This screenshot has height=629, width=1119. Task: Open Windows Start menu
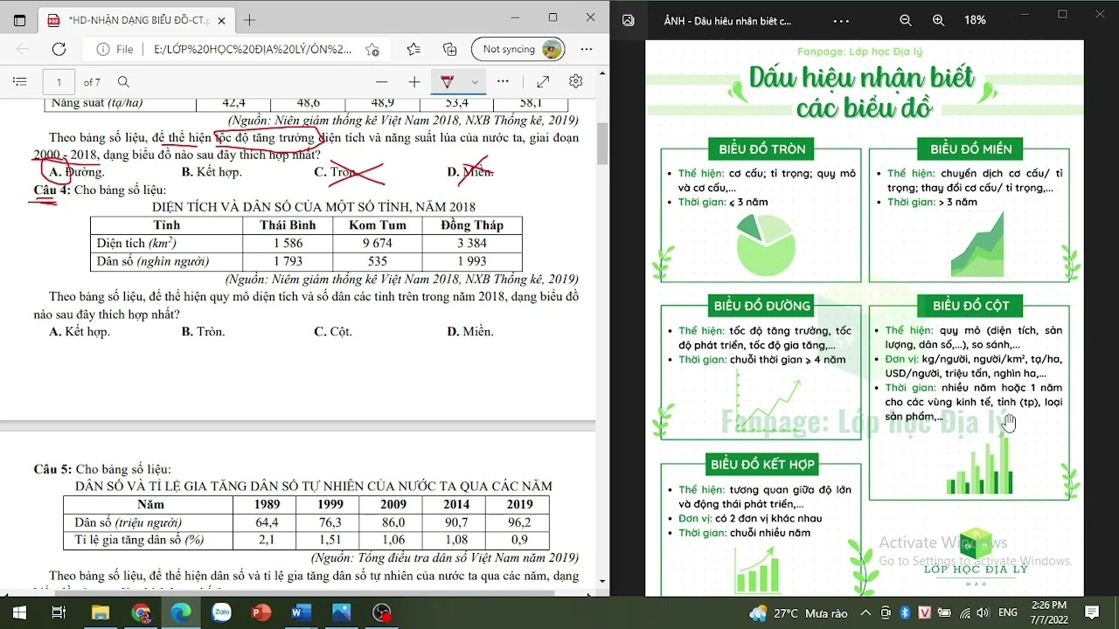pos(19,612)
